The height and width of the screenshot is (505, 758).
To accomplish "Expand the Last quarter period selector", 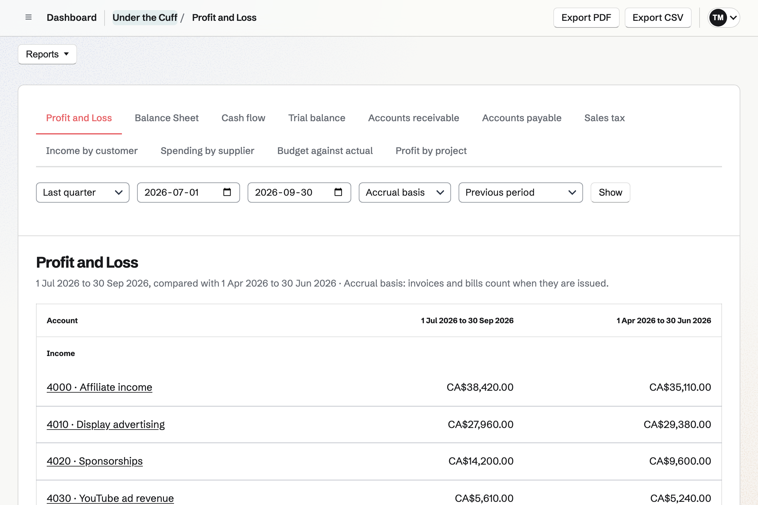I will [83, 193].
